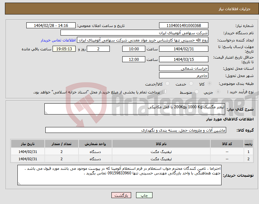Select the خدمت radio button

click(x=191, y=84)
